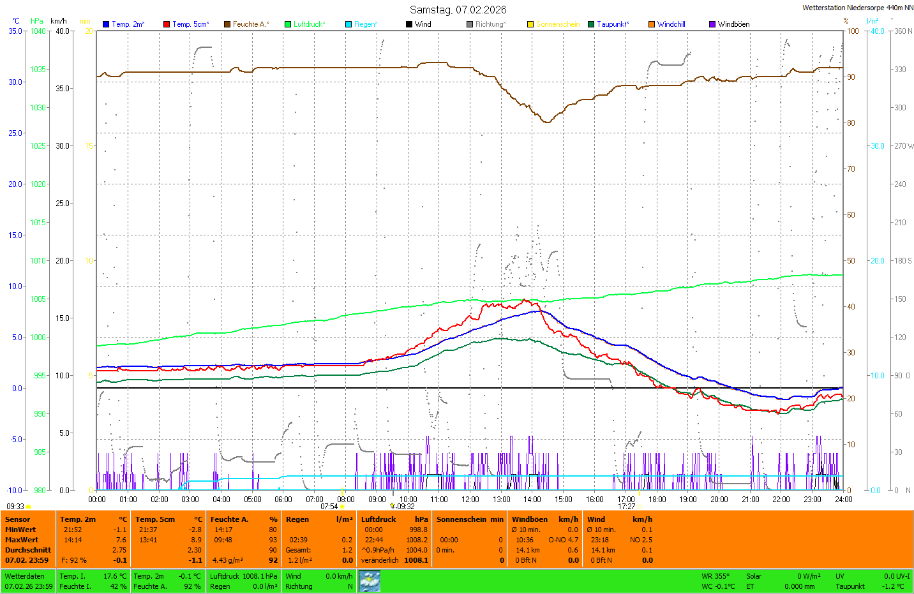Click the Luftdruck hPa table header
The image size is (914, 594).
(x=394, y=519)
